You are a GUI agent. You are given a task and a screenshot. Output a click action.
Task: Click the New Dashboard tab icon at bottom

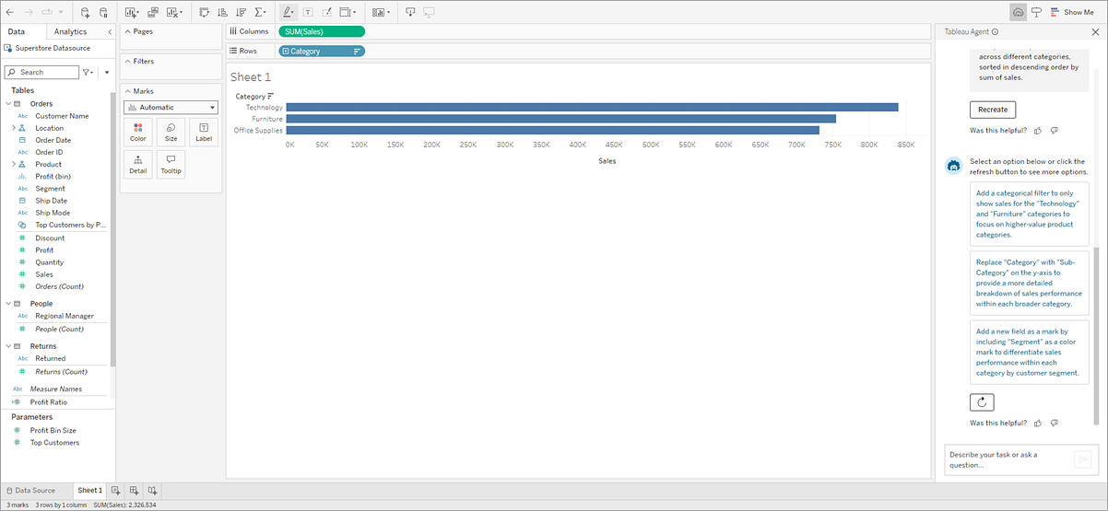(135, 491)
